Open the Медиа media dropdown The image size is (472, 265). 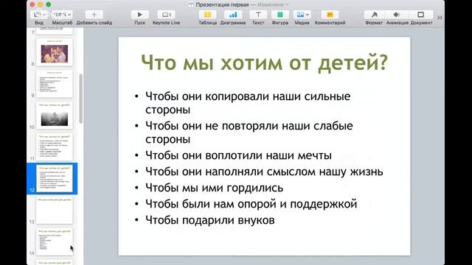tap(302, 15)
